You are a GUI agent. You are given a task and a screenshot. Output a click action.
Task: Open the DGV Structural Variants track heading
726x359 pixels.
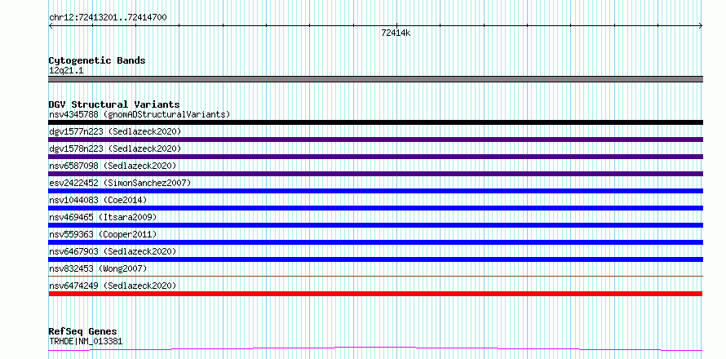click(114, 104)
